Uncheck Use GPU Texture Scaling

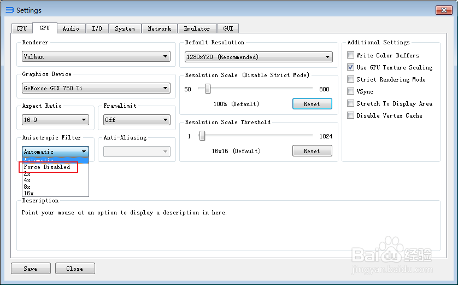point(350,67)
